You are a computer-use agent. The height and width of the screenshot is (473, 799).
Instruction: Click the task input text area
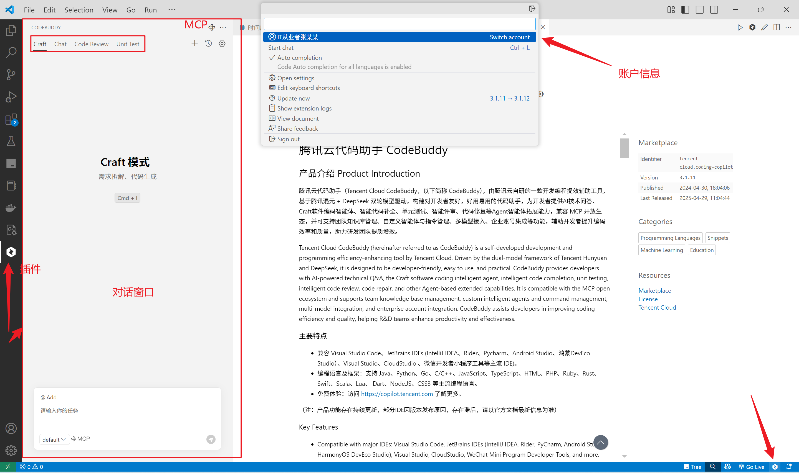coord(127,410)
